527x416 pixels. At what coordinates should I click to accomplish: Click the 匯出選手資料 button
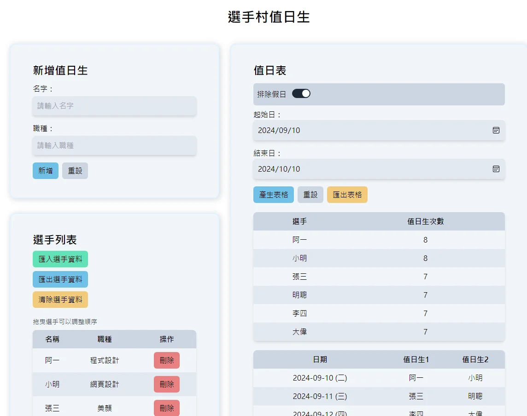click(x=60, y=279)
